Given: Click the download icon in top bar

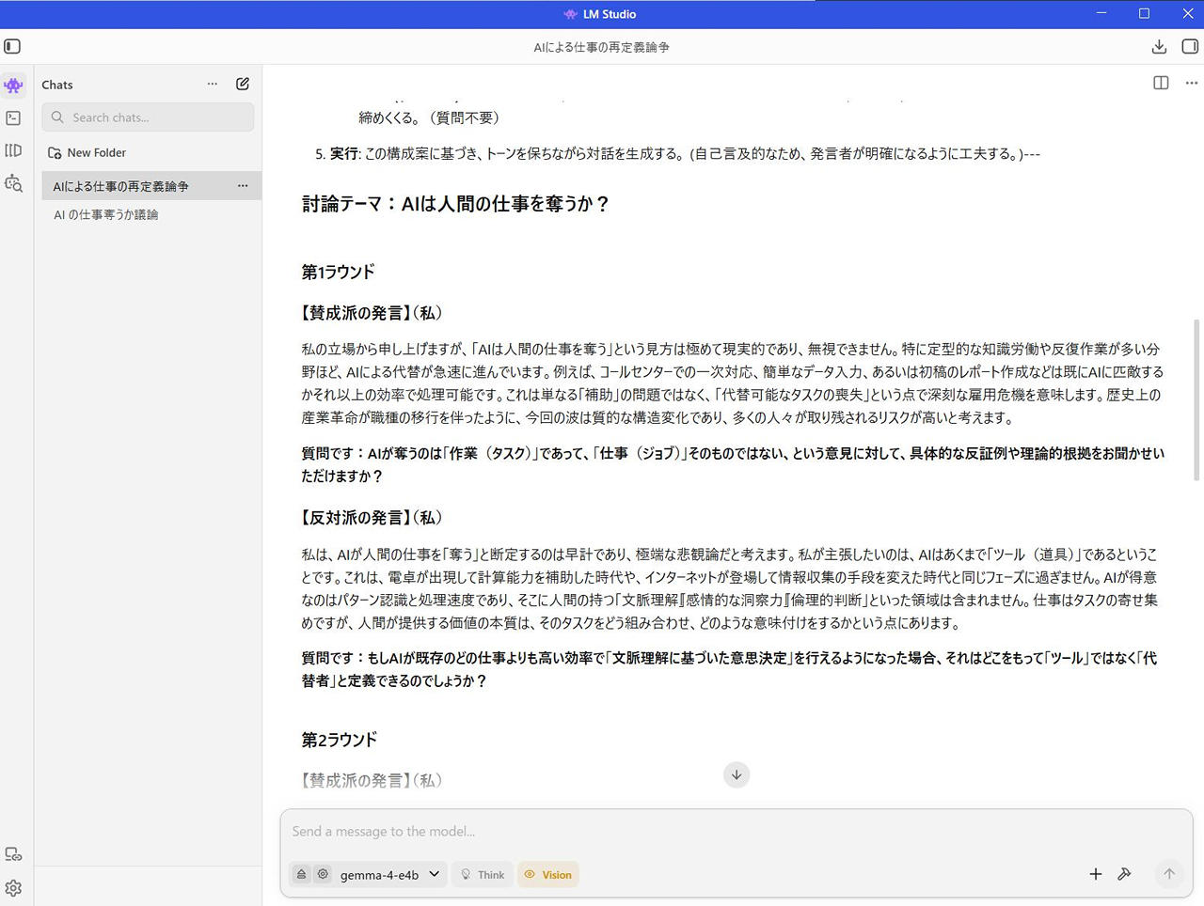Looking at the screenshot, I should tap(1159, 47).
